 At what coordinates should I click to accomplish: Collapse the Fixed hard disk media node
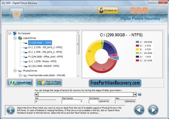pyautogui.click(x=20, y=75)
